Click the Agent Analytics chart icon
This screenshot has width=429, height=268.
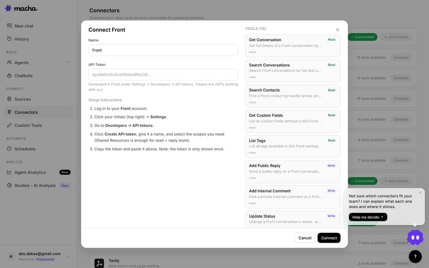coord(10,172)
